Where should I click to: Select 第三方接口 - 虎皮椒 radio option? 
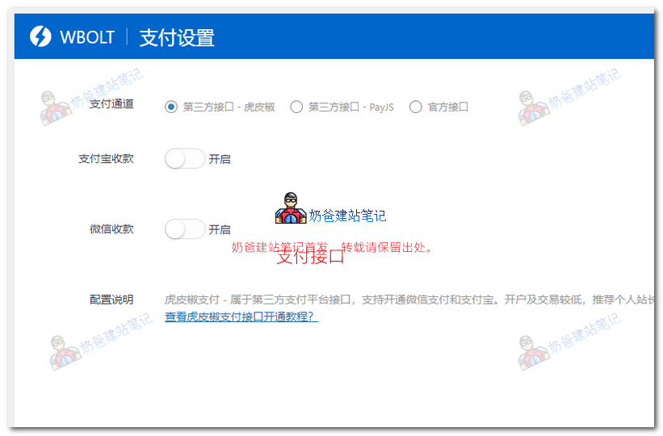tap(171, 107)
